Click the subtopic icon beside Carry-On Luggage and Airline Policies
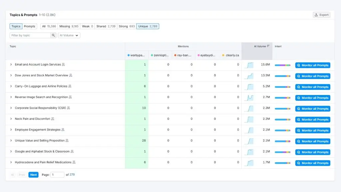 70,86
